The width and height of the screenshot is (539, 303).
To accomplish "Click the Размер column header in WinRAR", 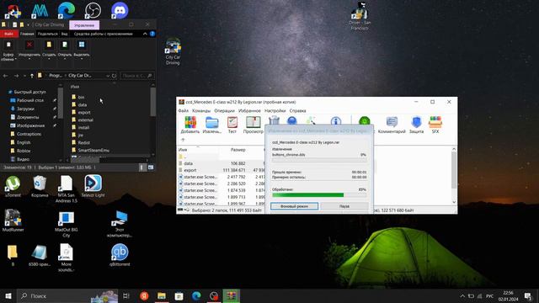I will [237, 150].
